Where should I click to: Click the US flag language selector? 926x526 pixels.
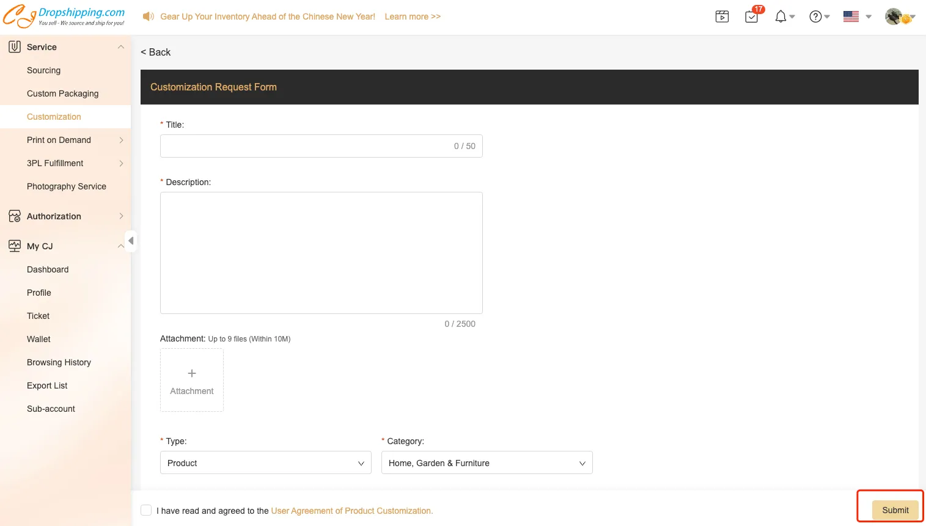851,16
